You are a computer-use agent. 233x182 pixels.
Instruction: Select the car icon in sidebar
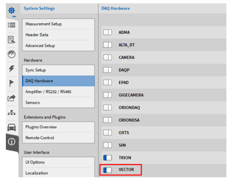(x=11, y=127)
